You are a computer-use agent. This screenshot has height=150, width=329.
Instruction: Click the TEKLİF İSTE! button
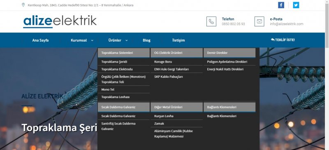[283, 40]
